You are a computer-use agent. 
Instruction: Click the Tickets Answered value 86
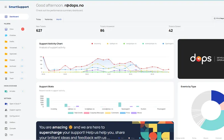102,31
